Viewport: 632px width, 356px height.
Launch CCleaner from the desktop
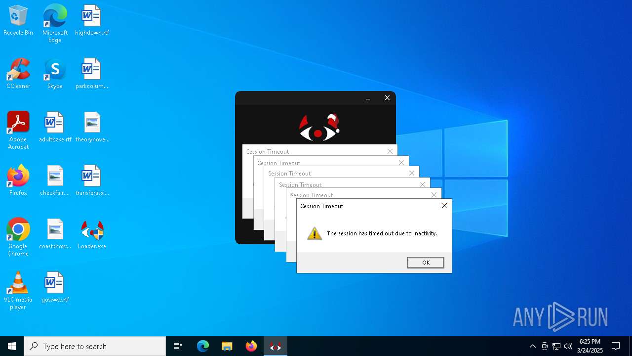click(x=18, y=74)
